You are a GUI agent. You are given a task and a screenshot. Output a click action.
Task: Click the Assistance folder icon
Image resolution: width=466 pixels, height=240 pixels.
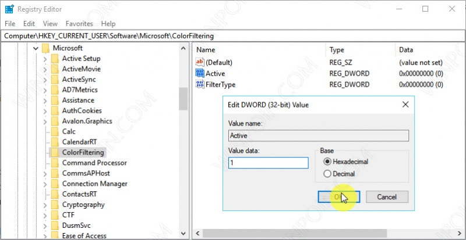point(55,101)
